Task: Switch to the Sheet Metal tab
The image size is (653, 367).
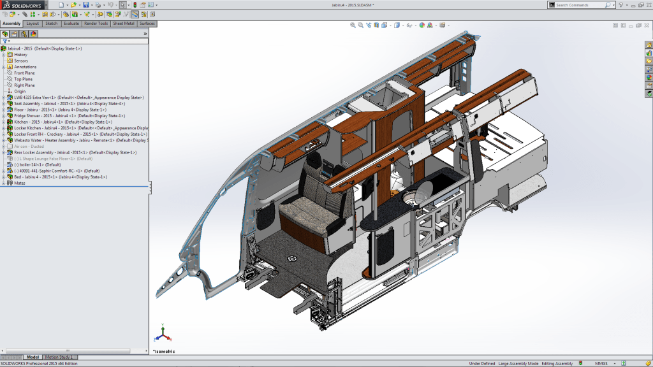Action: pos(124,24)
